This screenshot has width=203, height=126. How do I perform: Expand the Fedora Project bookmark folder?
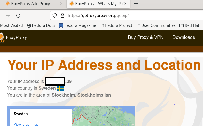coord(116,25)
